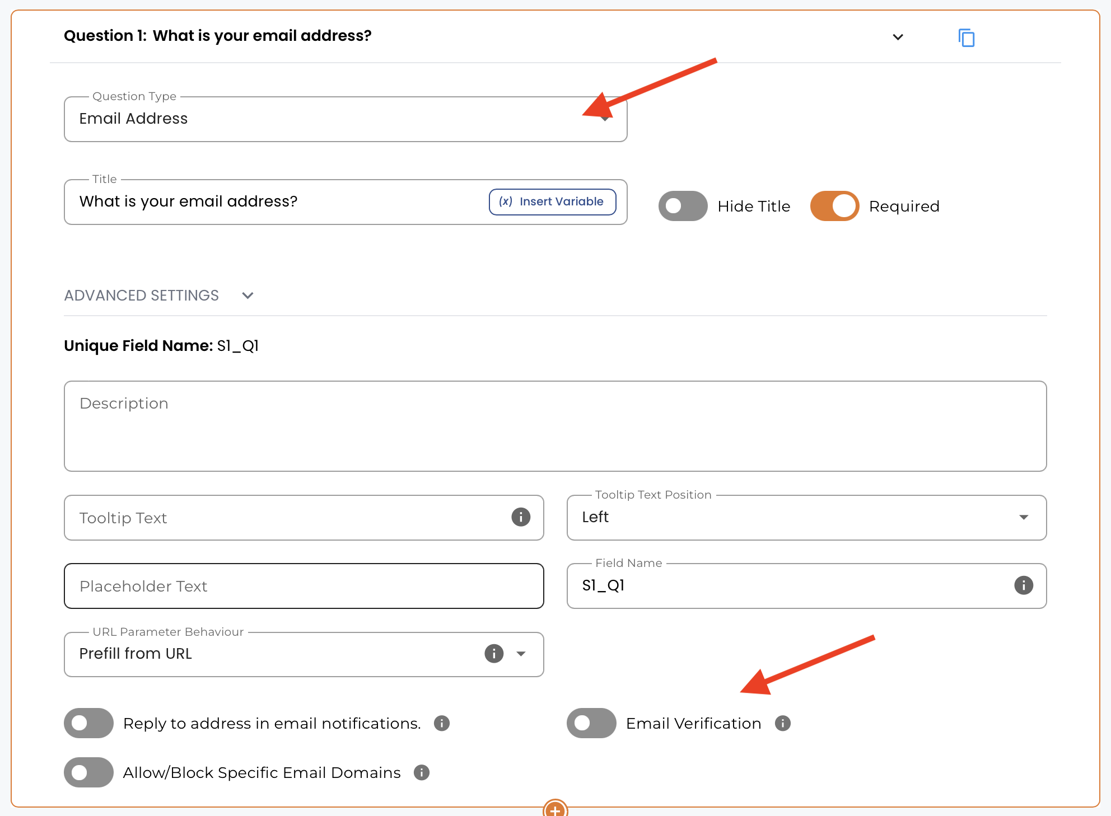Click the Email Verification info icon
This screenshot has height=816, width=1111.
click(782, 724)
